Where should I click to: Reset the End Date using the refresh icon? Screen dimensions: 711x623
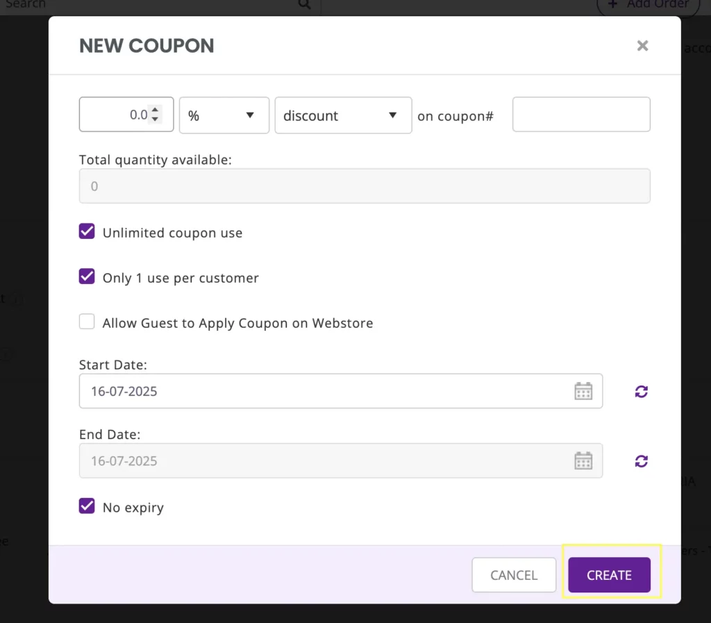[x=640, y=460]
